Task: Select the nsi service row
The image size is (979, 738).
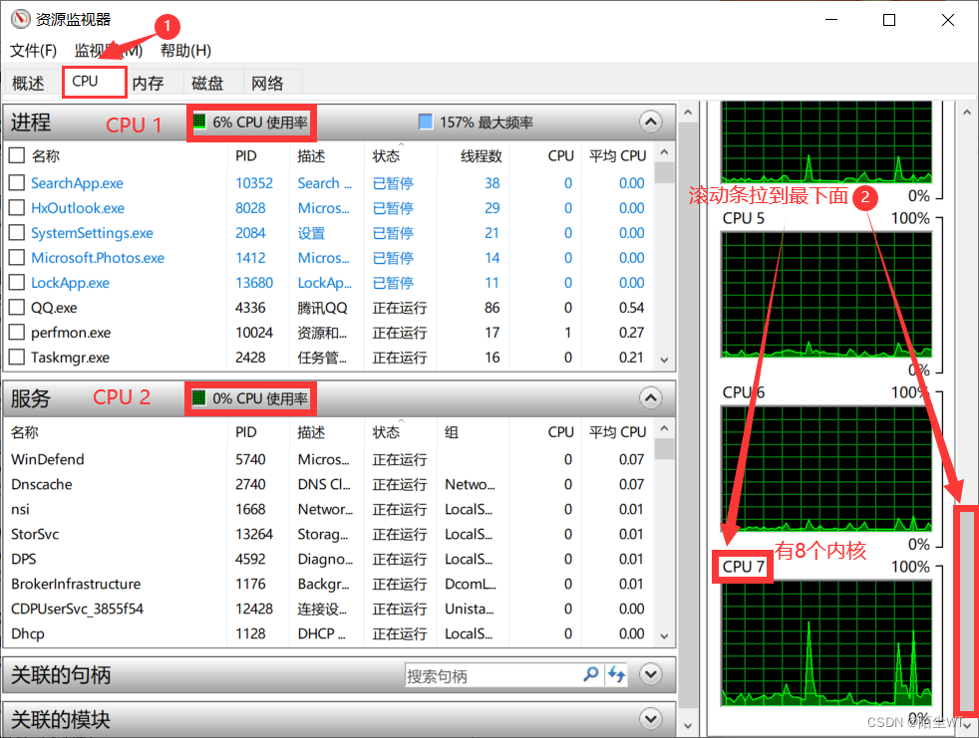Action: click(328, 510)
